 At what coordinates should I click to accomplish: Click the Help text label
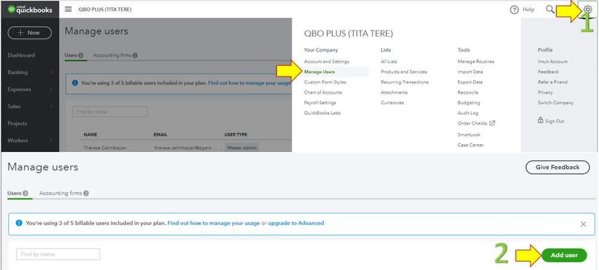[x=528, y=10]
